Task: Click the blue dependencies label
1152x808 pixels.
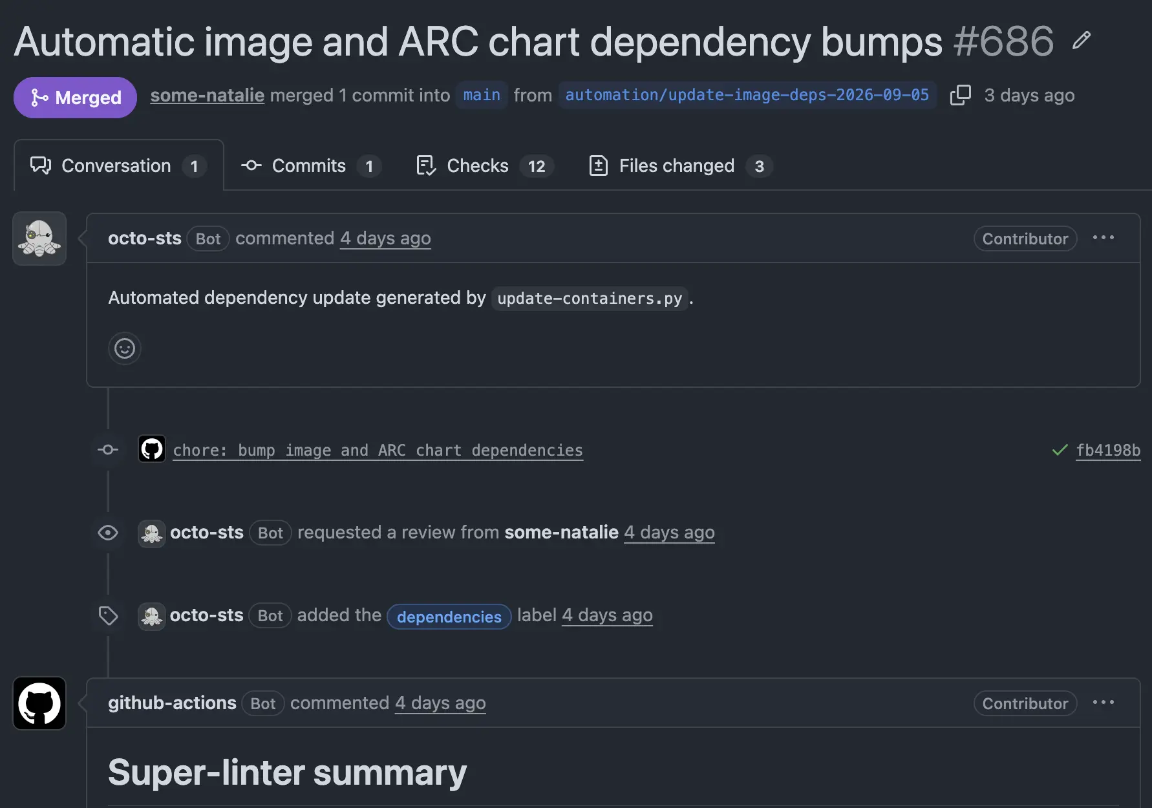Action: (449, 617)
